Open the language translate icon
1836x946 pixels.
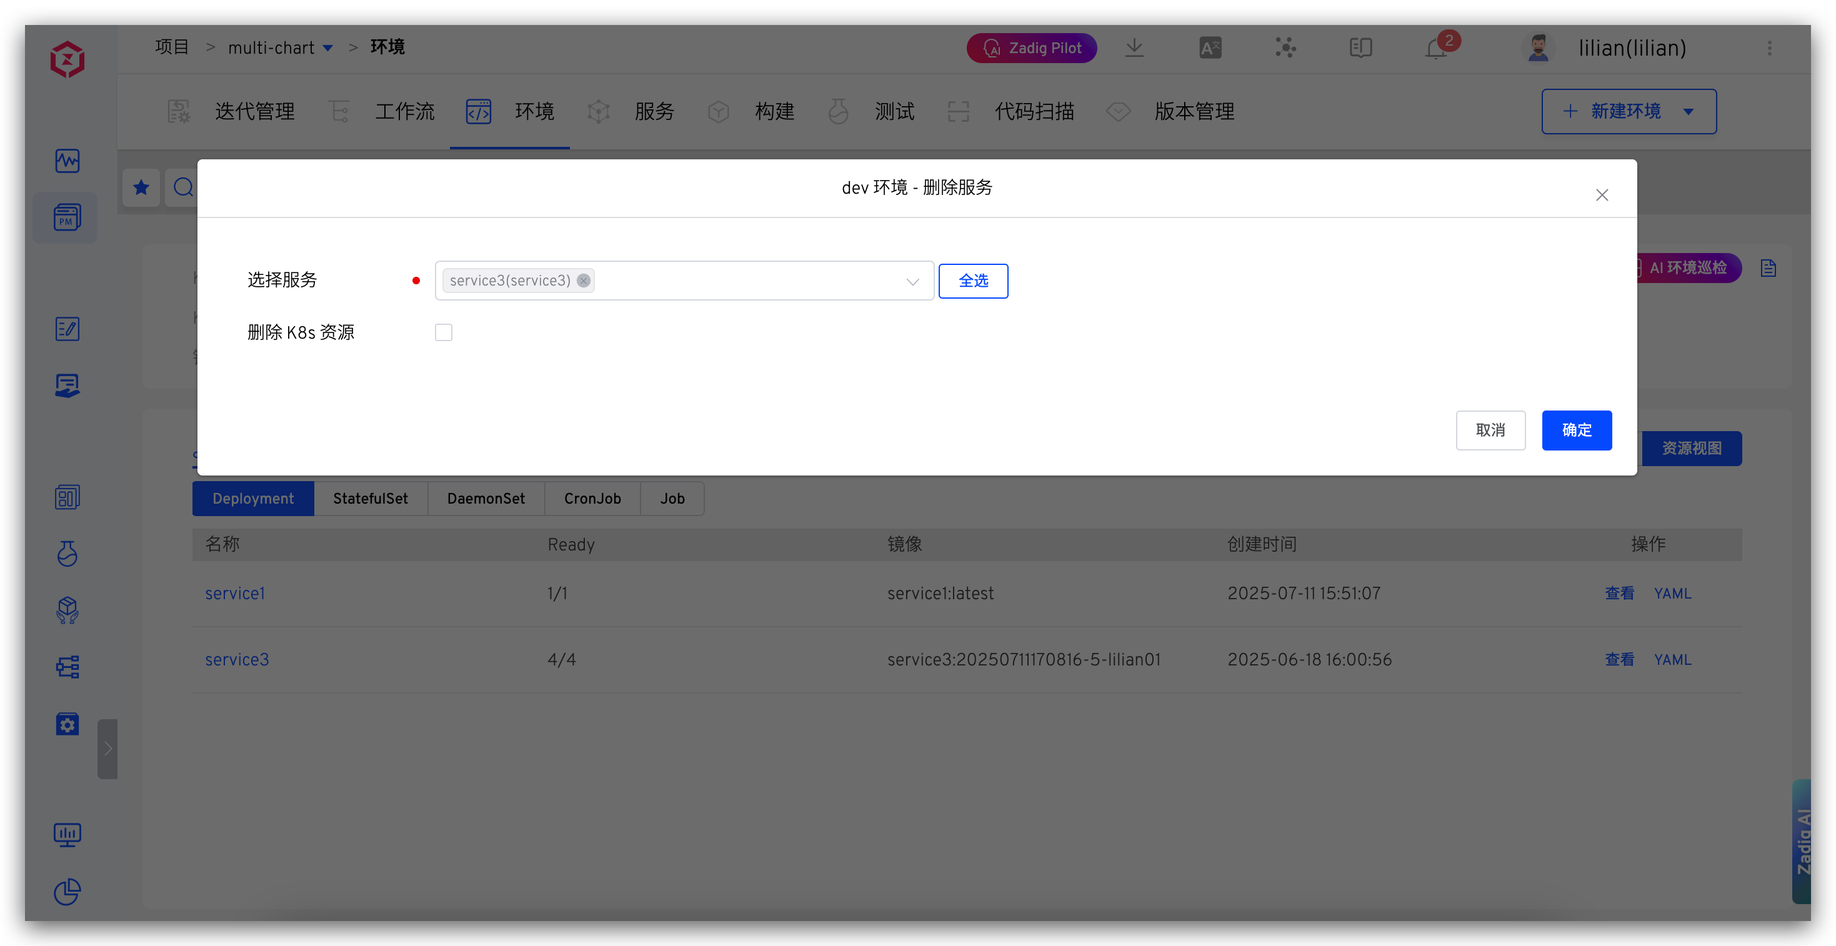pyautogui.click(x=1209, y=47)
